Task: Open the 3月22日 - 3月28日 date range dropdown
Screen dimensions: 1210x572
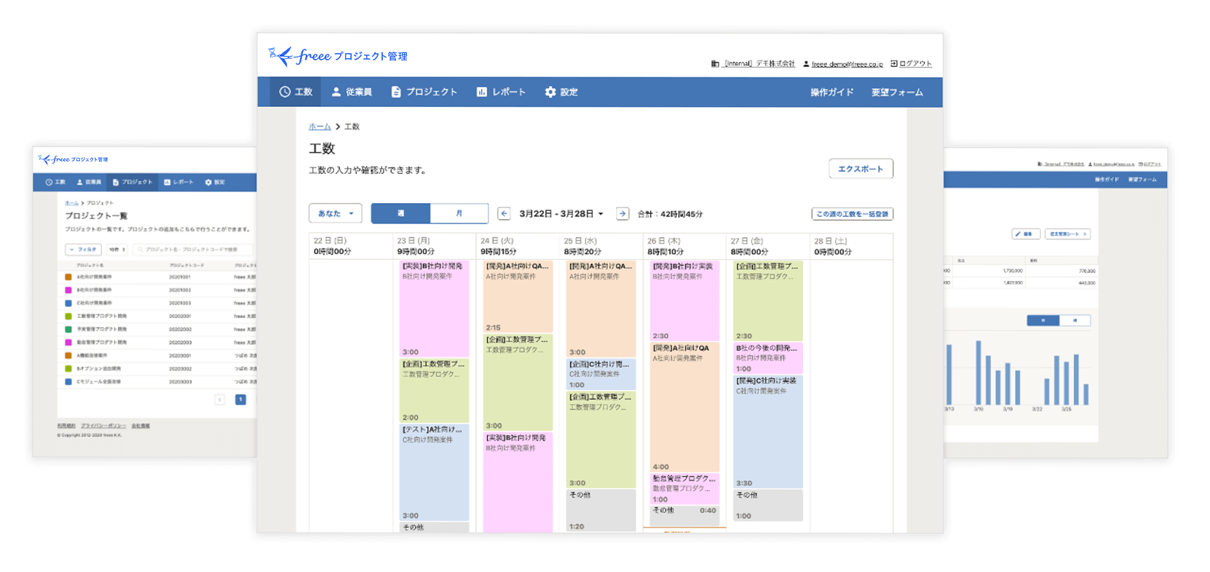Action: pyautogui.click(x=561, y=214)
